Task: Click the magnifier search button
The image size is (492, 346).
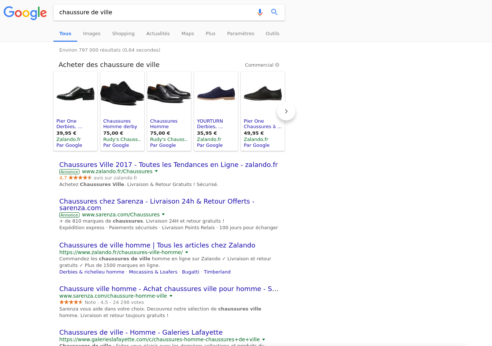Action: click(275, 12)
